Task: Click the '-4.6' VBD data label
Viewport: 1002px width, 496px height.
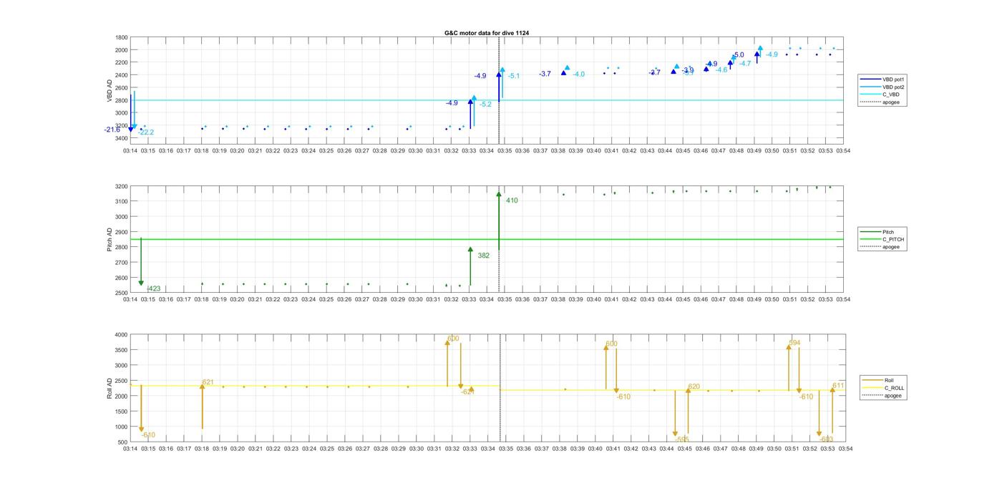Action: click(x=721, y=70)
